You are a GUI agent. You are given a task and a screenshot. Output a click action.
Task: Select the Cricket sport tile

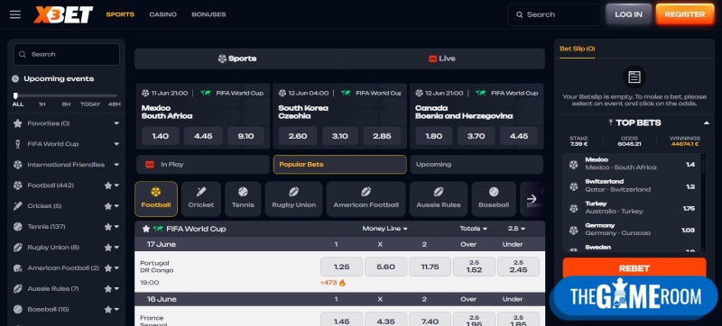201,199
